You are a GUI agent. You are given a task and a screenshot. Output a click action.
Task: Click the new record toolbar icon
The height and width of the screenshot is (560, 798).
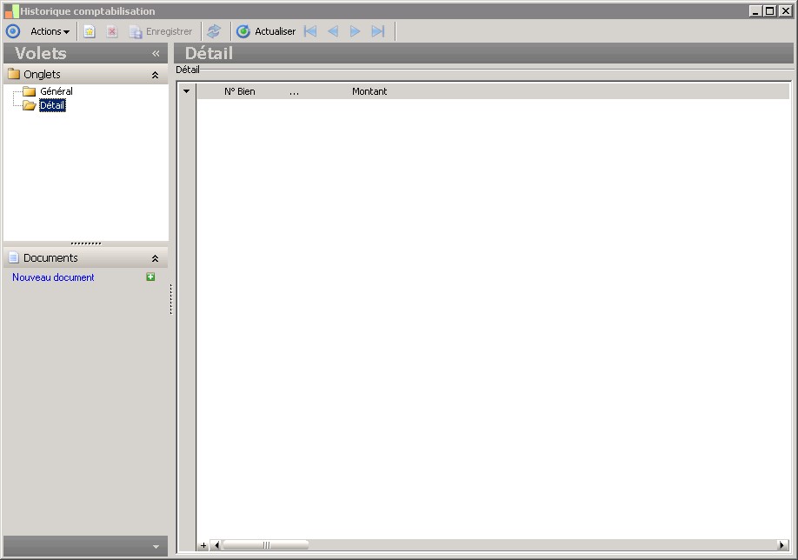point(90,31)
